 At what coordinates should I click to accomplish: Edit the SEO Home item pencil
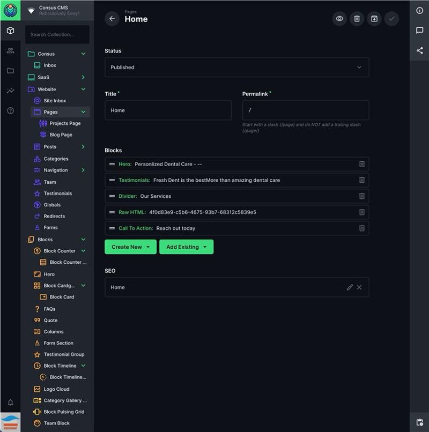point(350,287)
